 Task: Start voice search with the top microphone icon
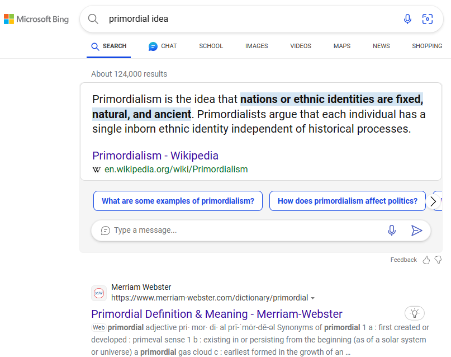click(x=407, y=19)
